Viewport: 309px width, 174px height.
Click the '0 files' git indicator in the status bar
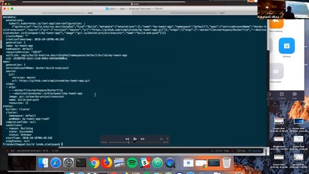(x=241, y=151)
